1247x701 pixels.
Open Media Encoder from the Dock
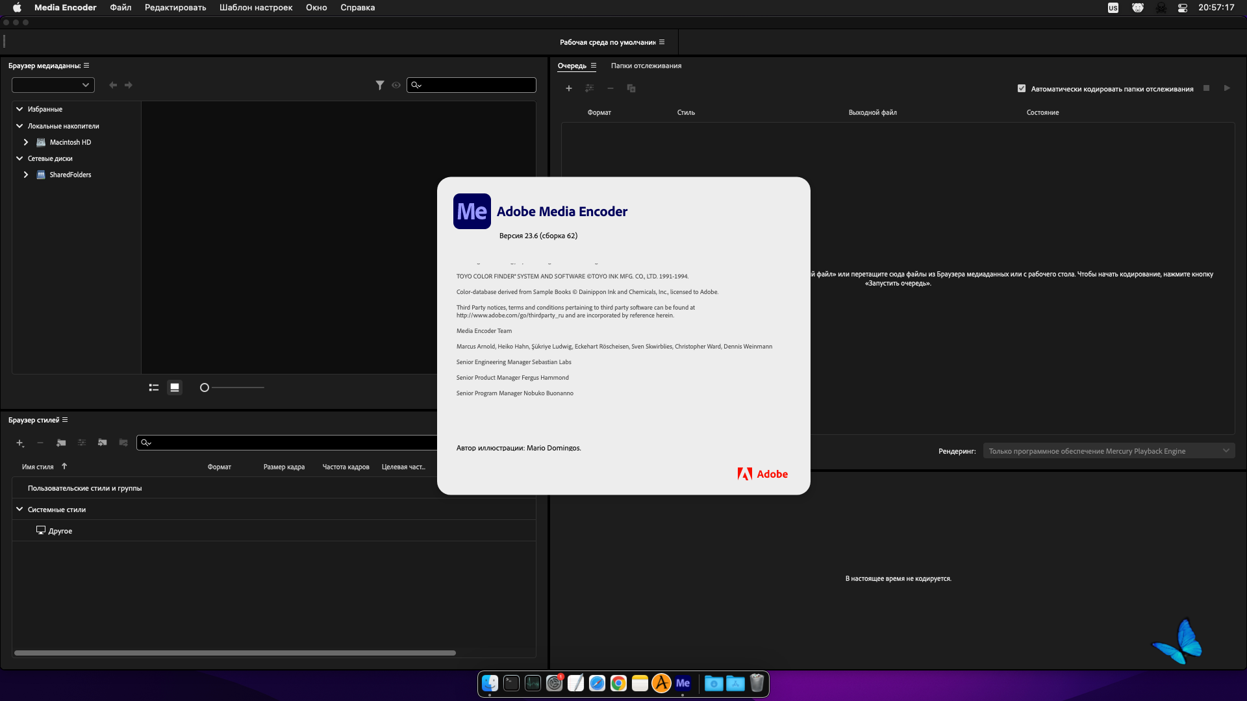(683, 683)
